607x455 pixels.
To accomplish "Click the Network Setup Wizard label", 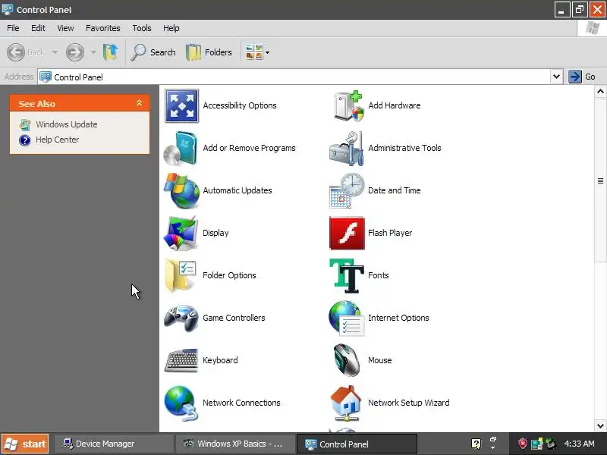I will pyautogui.click(x=409, y=403).
